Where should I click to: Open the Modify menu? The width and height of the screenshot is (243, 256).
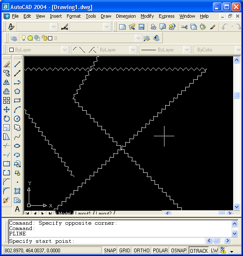(147, 16)
